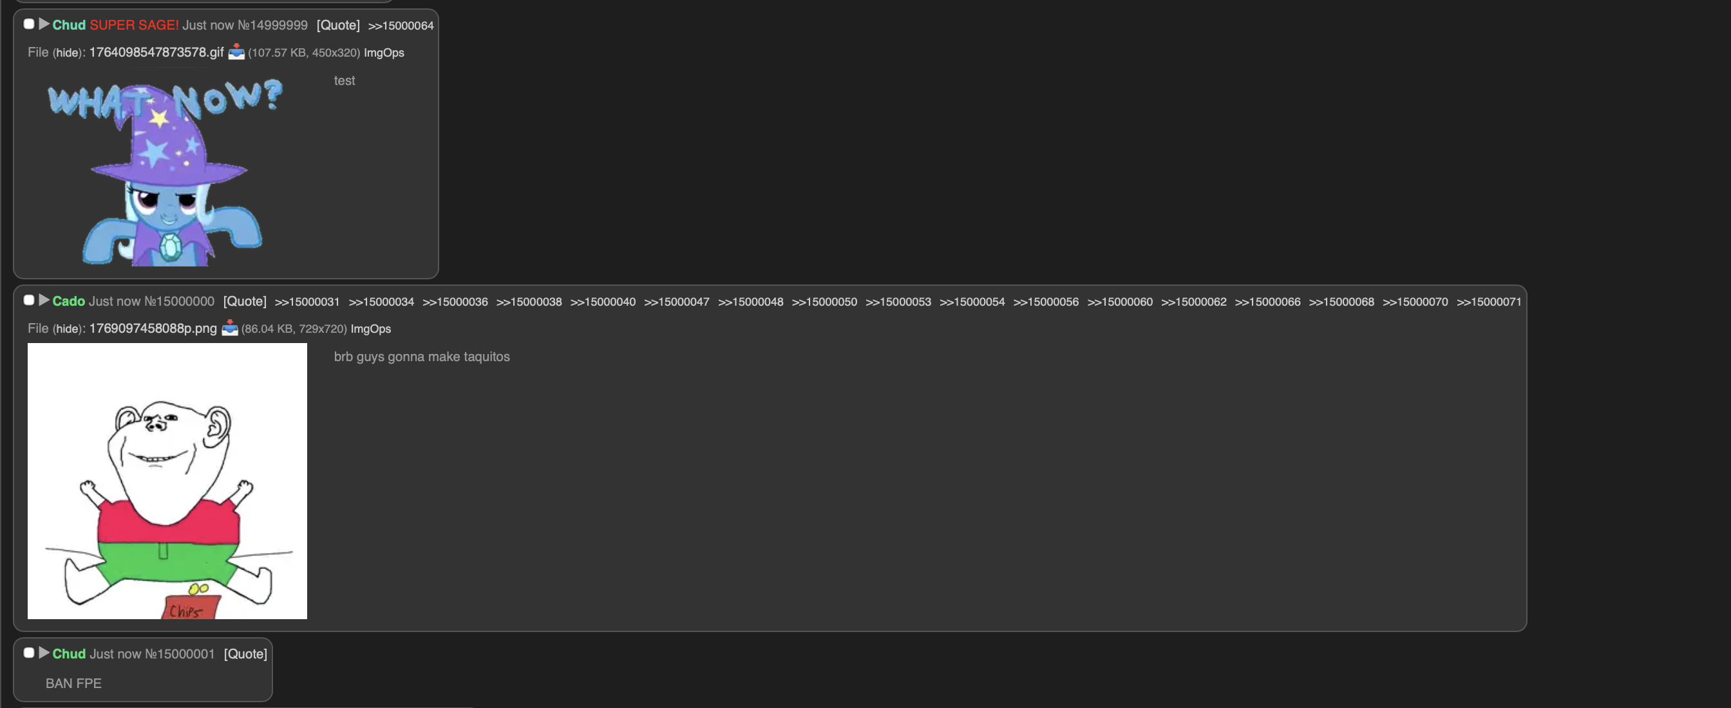The image size is (1731, 708).
Task: Tick the checkbox on post №14999999
Action: (x=29, y=24)
